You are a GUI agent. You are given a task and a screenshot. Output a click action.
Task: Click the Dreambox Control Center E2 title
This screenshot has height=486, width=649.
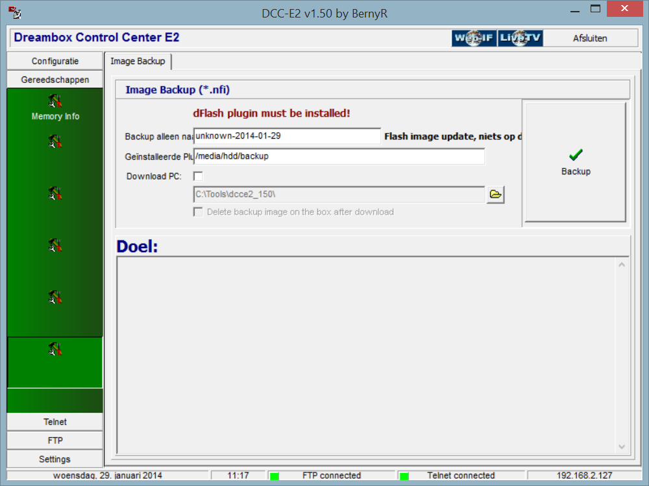[x=97, y=37]
